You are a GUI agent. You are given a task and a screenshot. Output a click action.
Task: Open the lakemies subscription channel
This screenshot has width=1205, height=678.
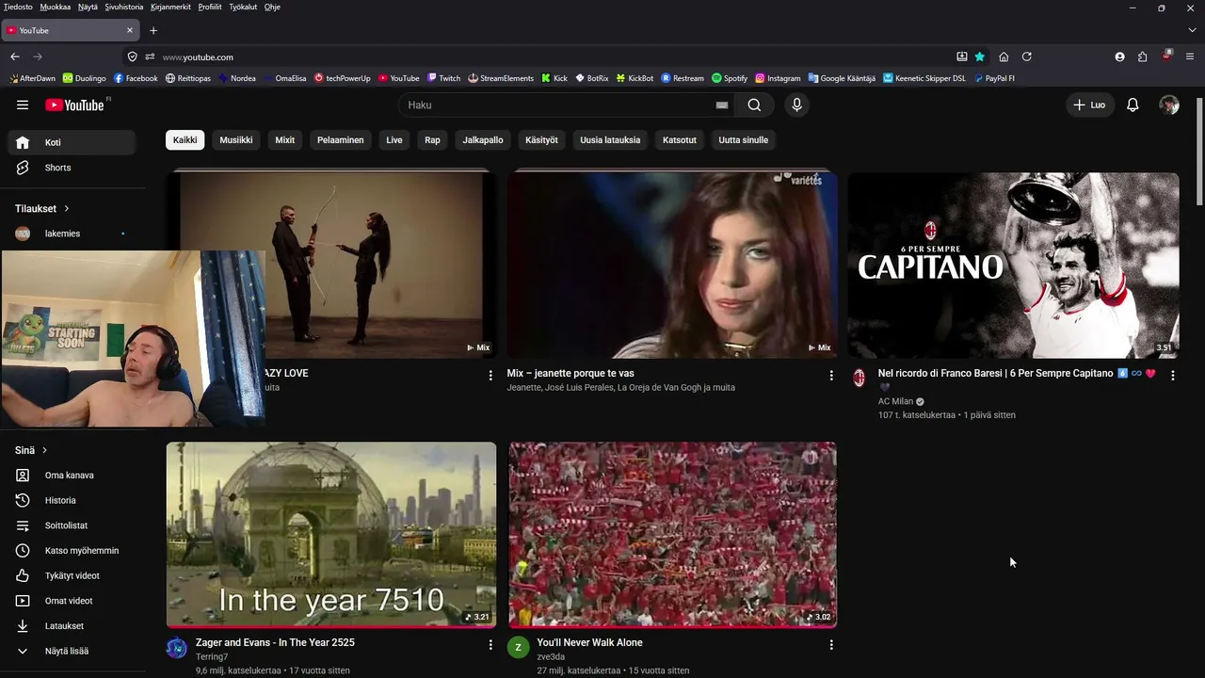pos(72,234)
